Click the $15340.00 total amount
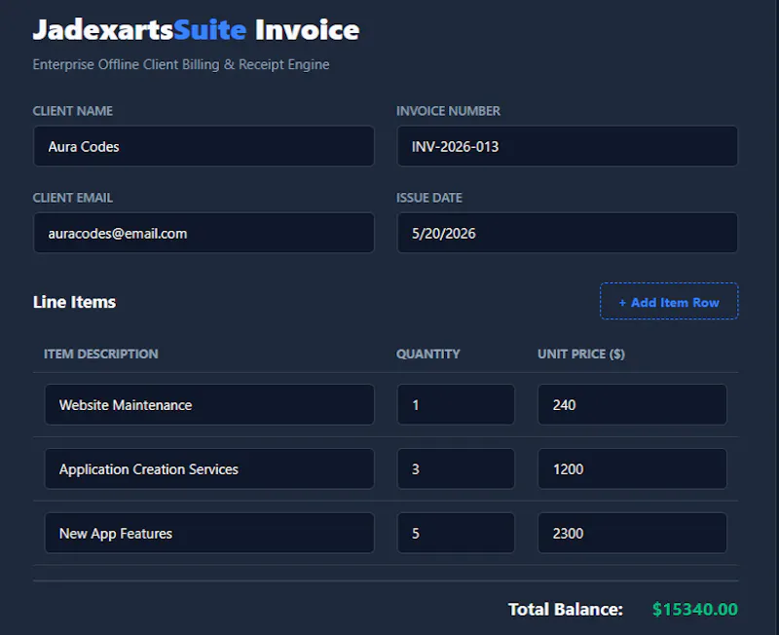The height and width of the screenshot is (635, 779). [x=695, y=609]
